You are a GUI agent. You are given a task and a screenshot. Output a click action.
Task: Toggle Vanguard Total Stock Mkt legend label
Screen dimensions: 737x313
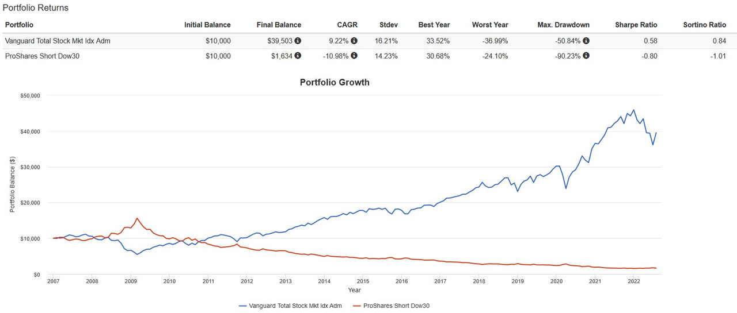point(295,306)
